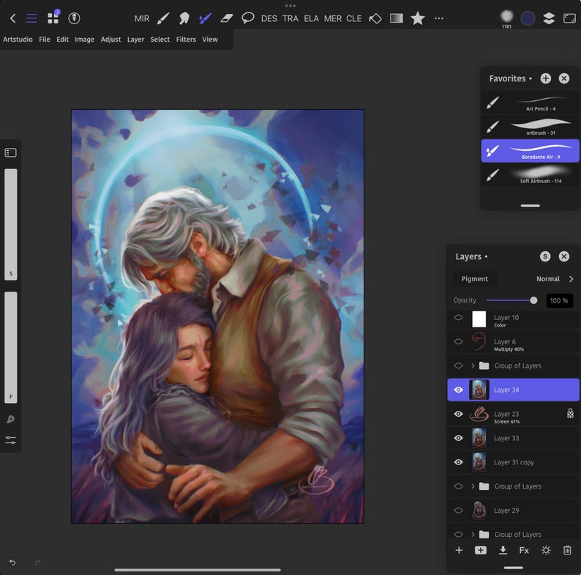The height and width of the screenshot is (575, 581).
Task: Show Layer 29 with its eye icon
Action: click(458, 511)
